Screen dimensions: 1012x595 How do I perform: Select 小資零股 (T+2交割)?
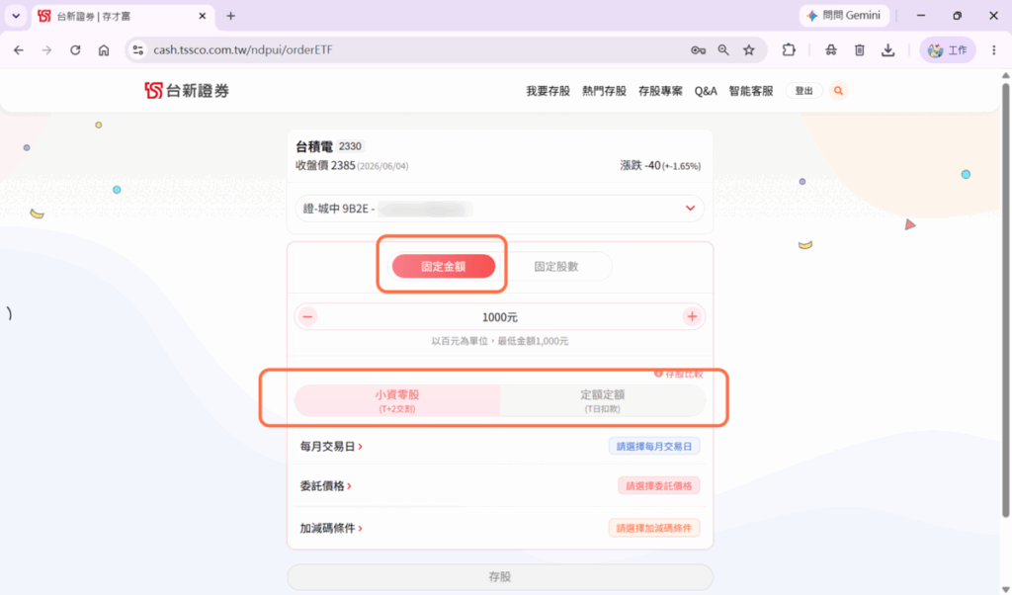click(x=397, y=400)
